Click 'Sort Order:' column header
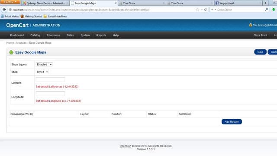 [185, 114]
